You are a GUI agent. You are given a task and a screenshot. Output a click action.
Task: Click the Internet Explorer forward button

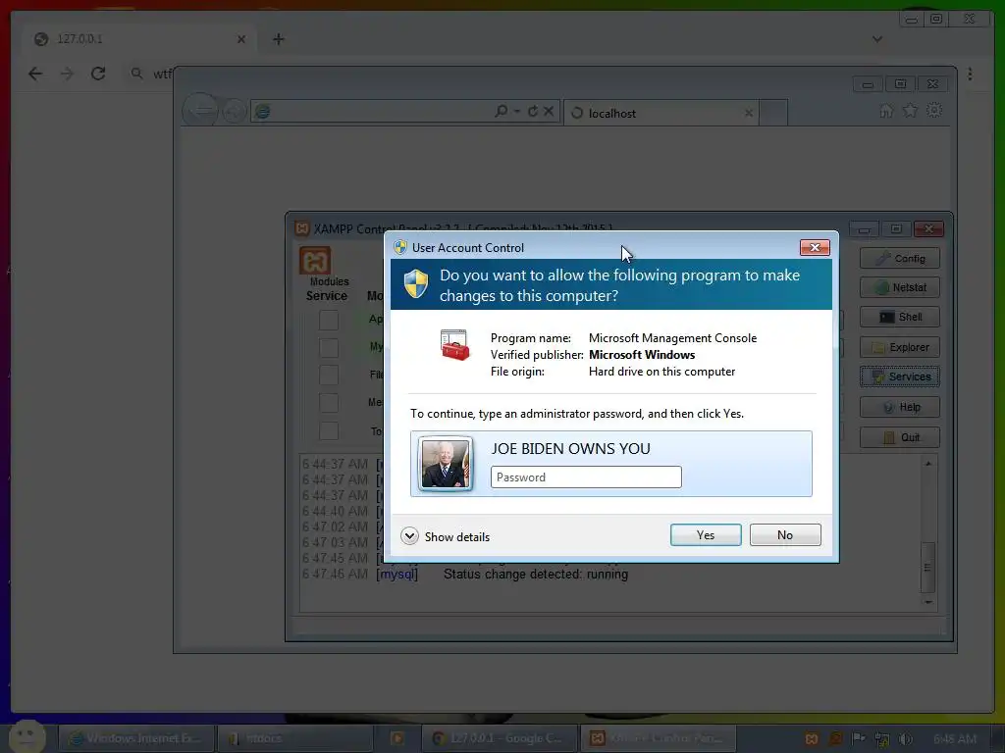tap(234, 112)
